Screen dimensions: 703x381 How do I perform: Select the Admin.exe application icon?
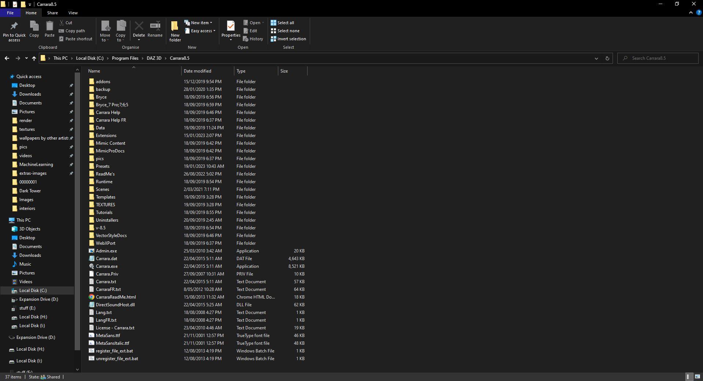(92, 251)
